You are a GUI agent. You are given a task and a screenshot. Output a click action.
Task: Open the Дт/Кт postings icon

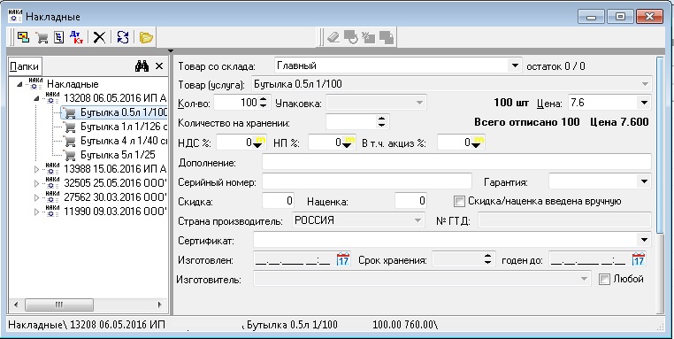click(x=77, y=37)
